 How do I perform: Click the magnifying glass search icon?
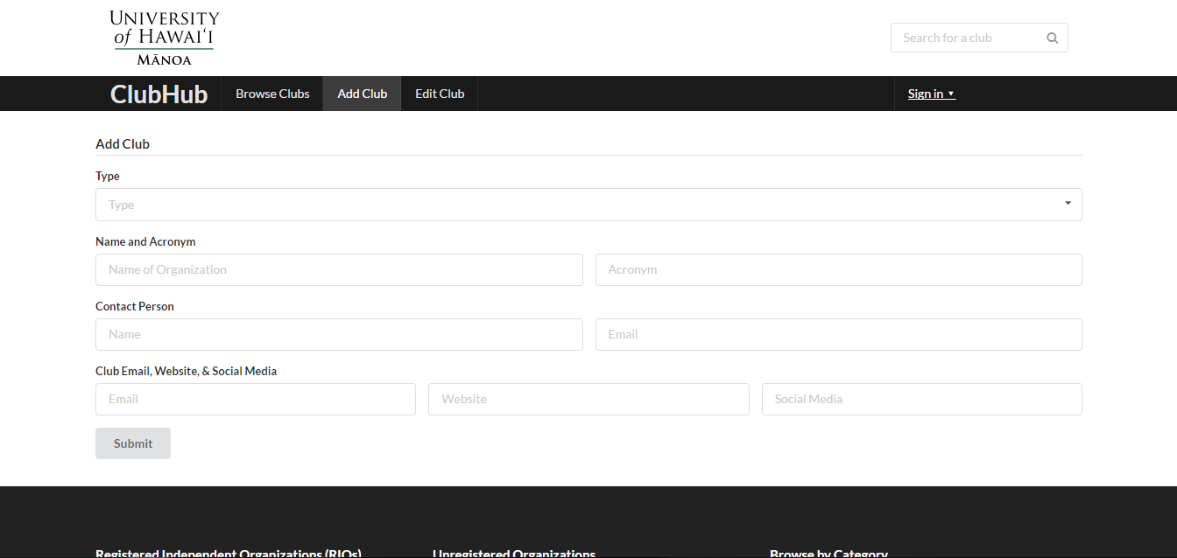click(x=1052, y=38)
